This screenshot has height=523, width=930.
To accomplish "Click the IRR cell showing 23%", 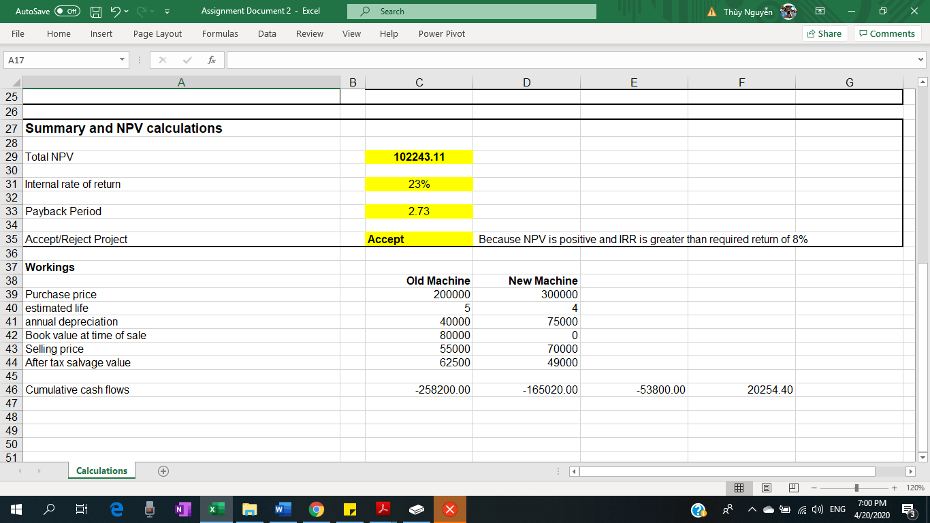I will coord(419,184).
